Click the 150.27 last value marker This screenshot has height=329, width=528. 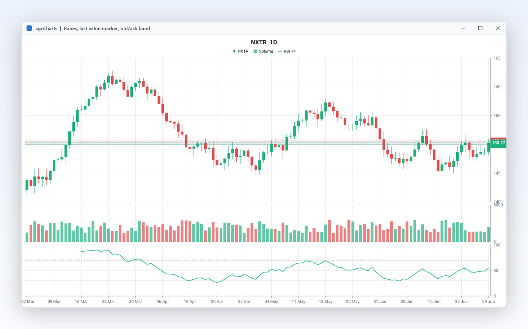(x=498, y=143)
